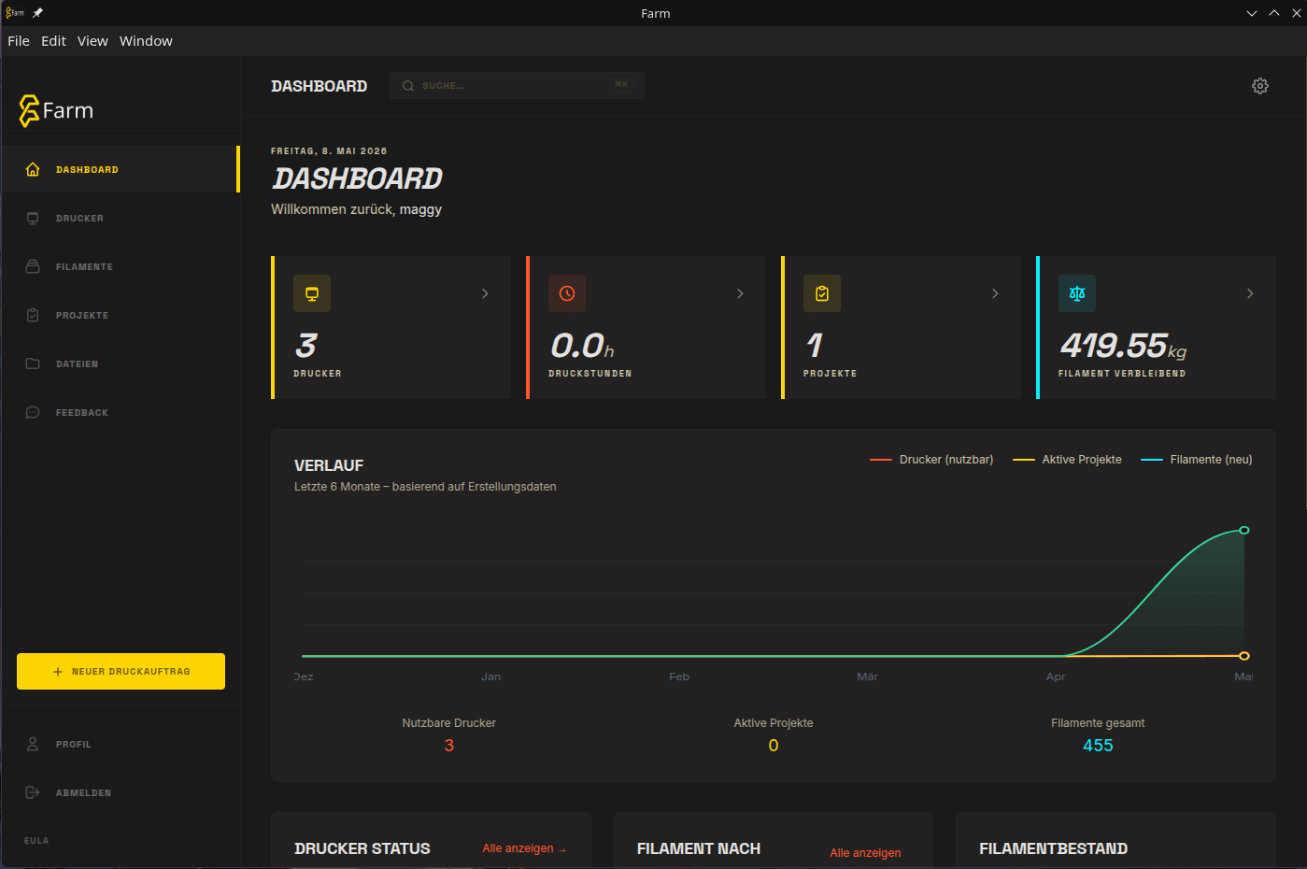Click the Mai data point on the Filamente line
The height and width of the screenshot is (869, 1307).
coord(1244,530)
